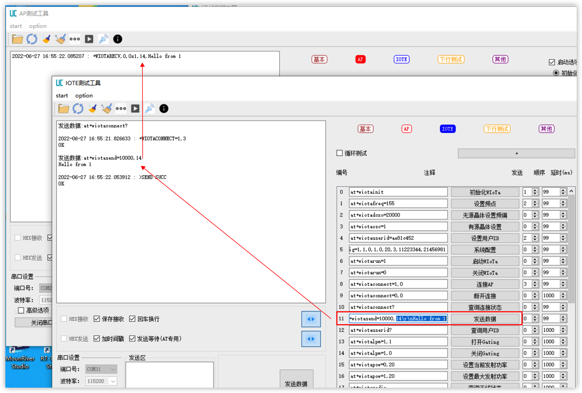The width and height of the screenshot is (582, 393).
Task: Switch to IOTE tab in IOTE window
Action: point(448,129)
